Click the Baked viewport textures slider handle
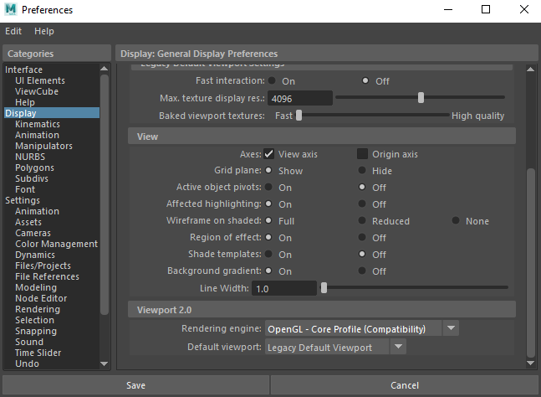This screenshot has height=397, width=541. (x=299, y=115)
